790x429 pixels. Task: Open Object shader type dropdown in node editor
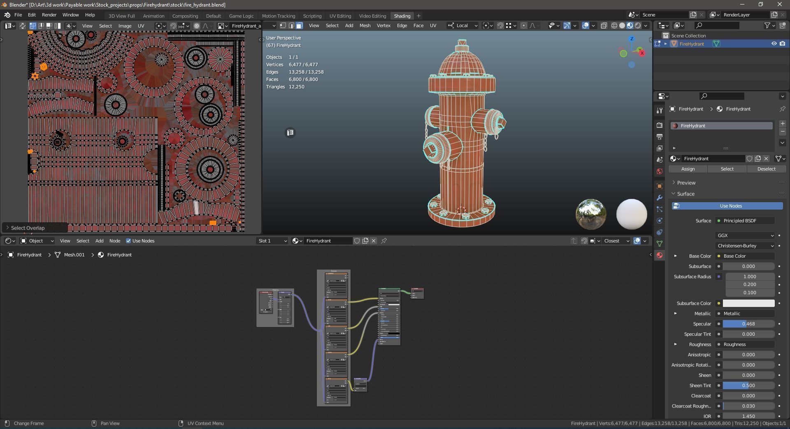[x=37, y=241]
